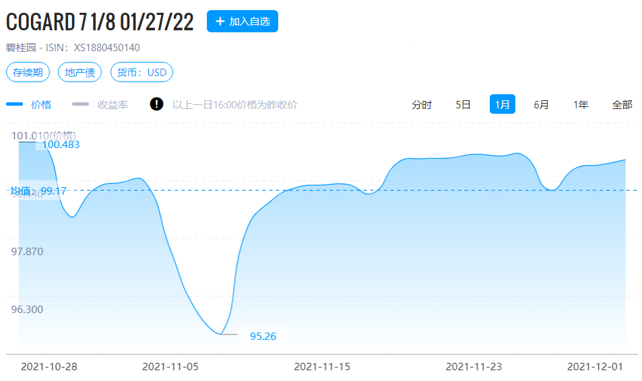Click the 2021-12-01 date axis label

pyautogui.click(x=595, y=367)
